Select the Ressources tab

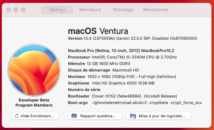[x=155, y=10]
